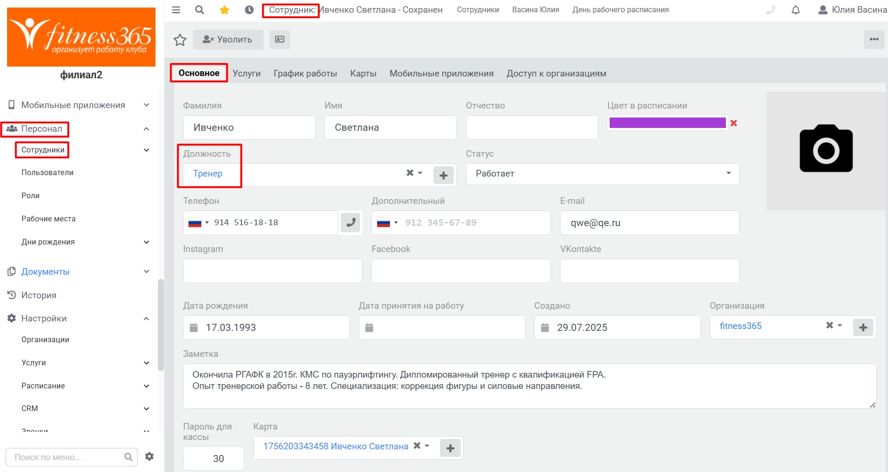
Task: Open the Статус dropdown
Action: tap(603, 174)
